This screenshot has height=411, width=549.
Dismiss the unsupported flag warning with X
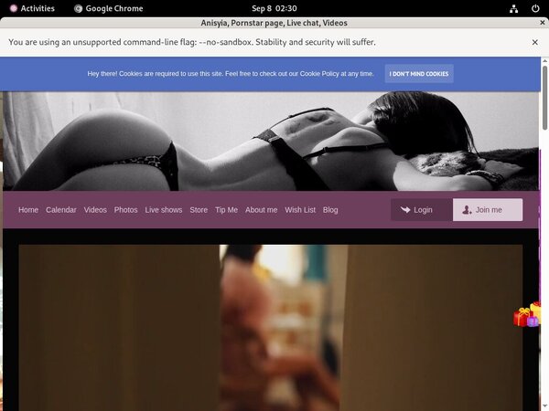click(535, 42)
